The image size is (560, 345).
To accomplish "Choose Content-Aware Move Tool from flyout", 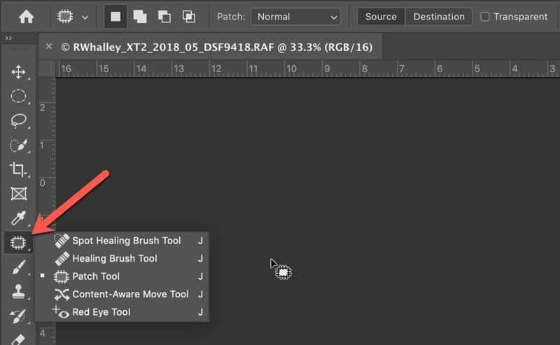I will coord(130,294).
